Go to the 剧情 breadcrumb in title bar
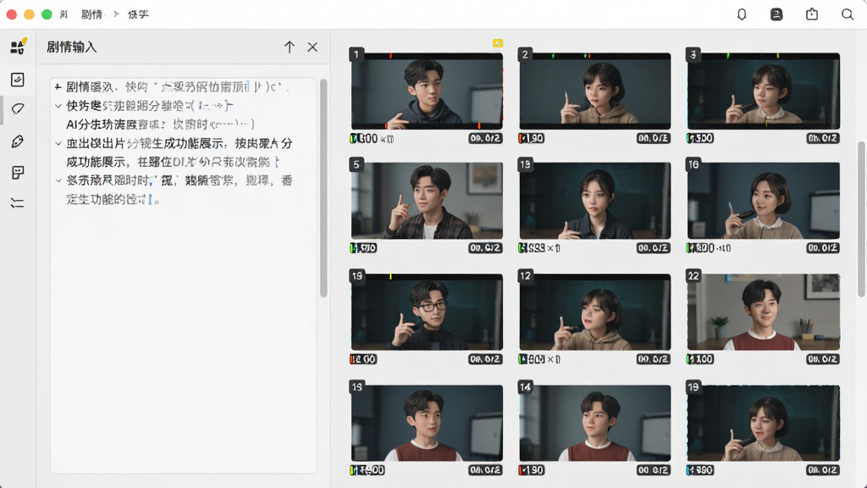This screenshot has width=867, height=488. (x=91, y=14)
